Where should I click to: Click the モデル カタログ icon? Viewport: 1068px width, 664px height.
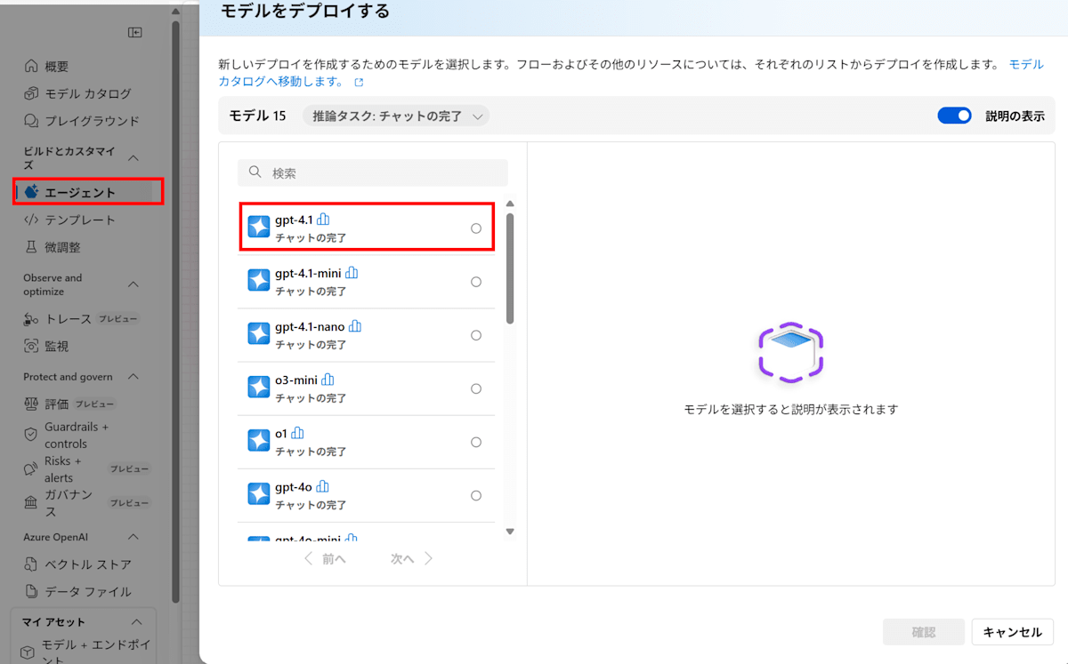click(x=31, y=93)
